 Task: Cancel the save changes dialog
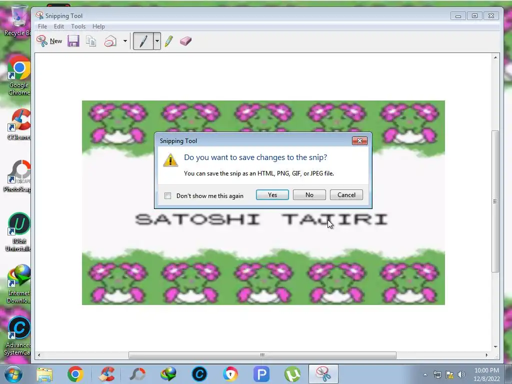(x=346, y=195)
